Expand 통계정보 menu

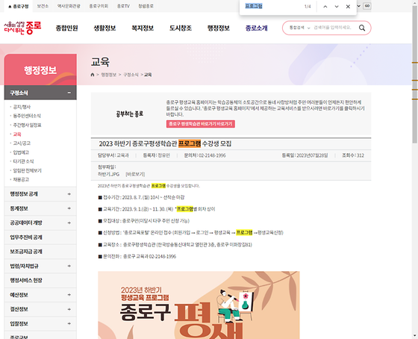coord(69,208)
